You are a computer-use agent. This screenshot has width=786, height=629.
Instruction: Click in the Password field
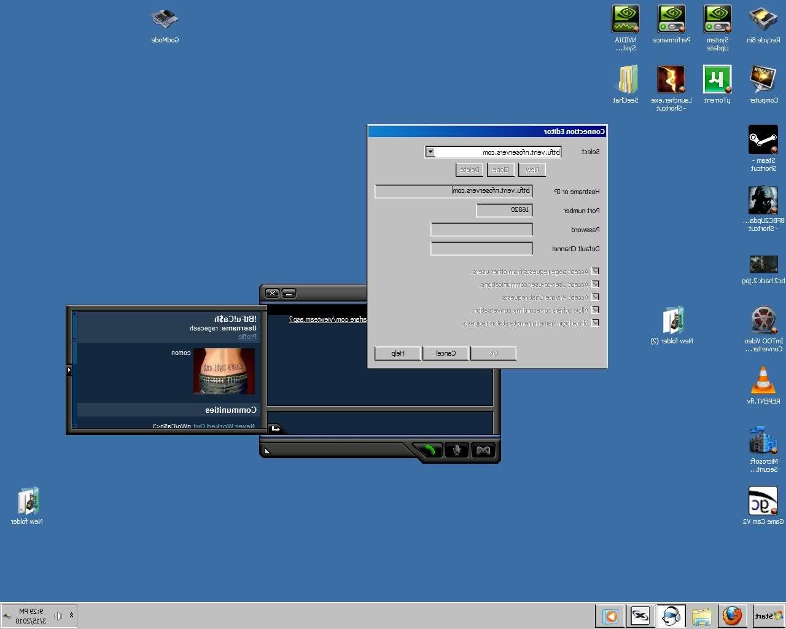click(x=481, y=230)
